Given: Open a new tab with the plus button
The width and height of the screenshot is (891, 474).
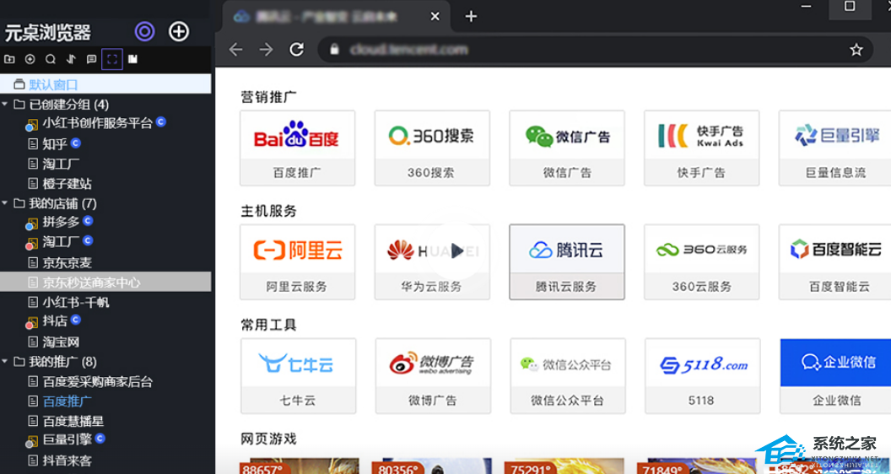Looking at the screenshot, I should [x=471, y=16].
